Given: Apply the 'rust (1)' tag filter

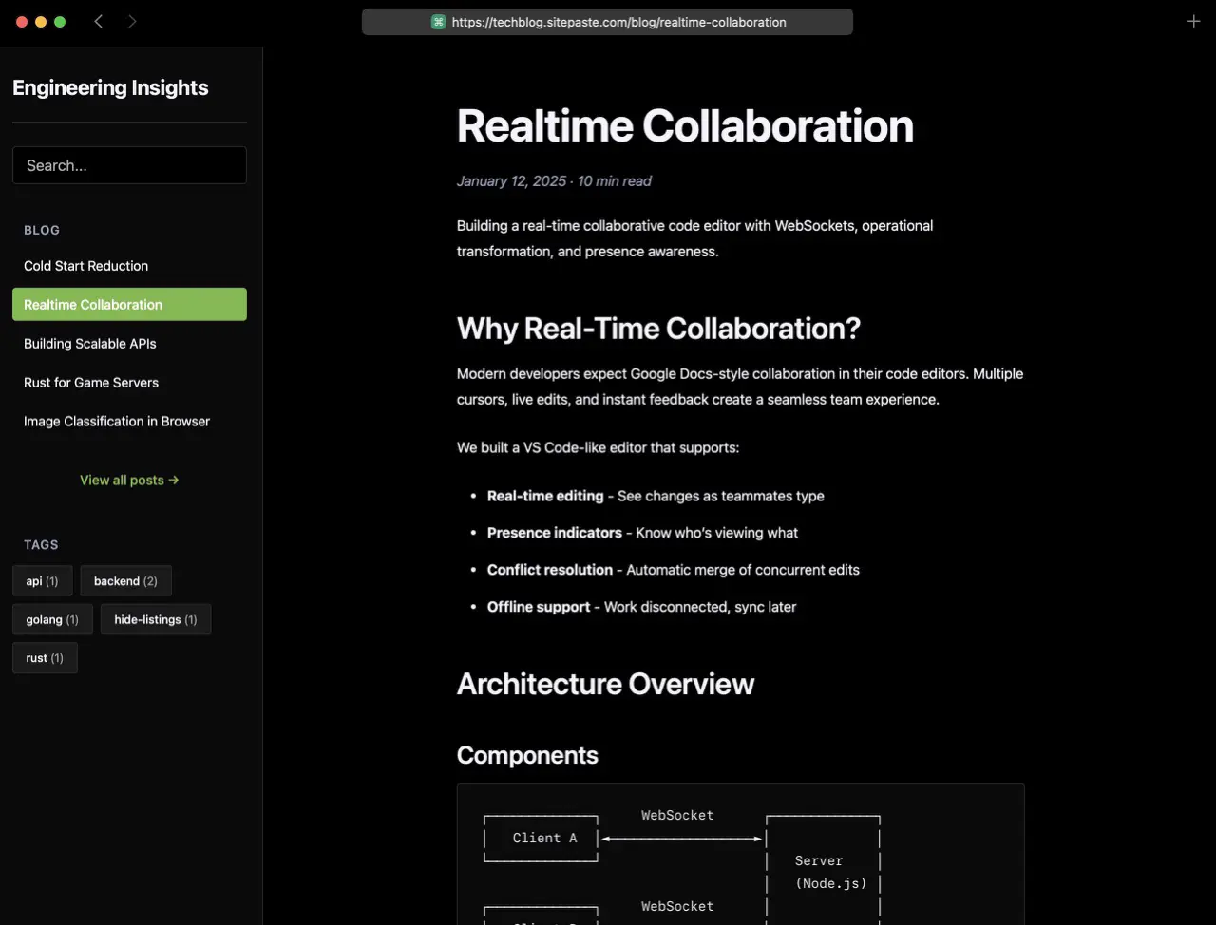Looking at the screenshot, I should pos(44,657).
